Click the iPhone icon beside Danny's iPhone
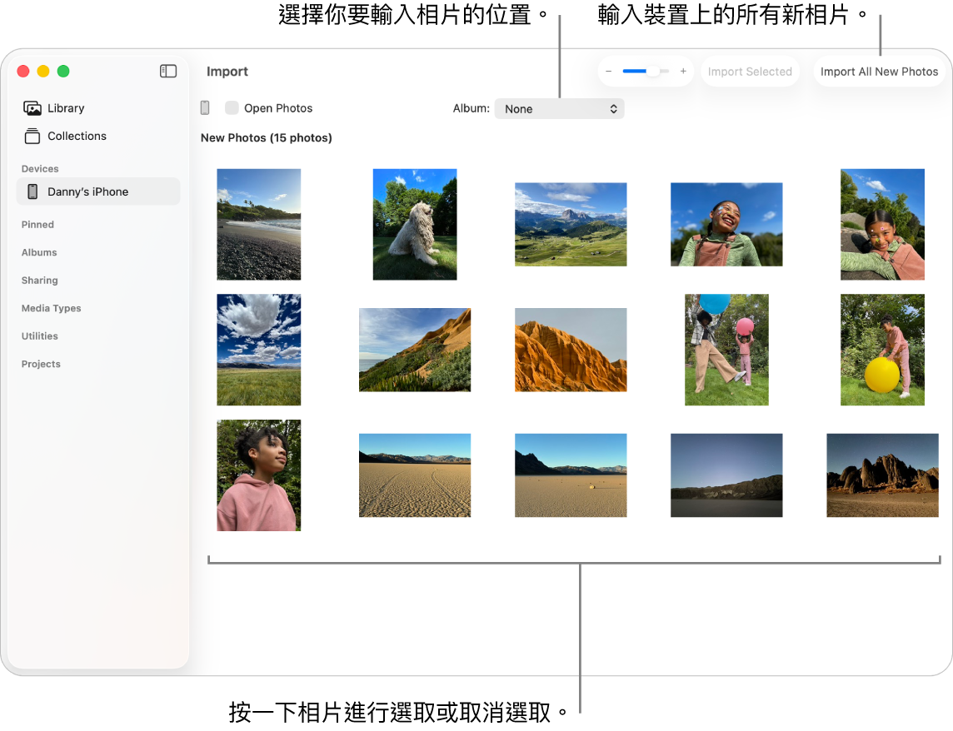The image size is (953, 731). coord(32,191)
